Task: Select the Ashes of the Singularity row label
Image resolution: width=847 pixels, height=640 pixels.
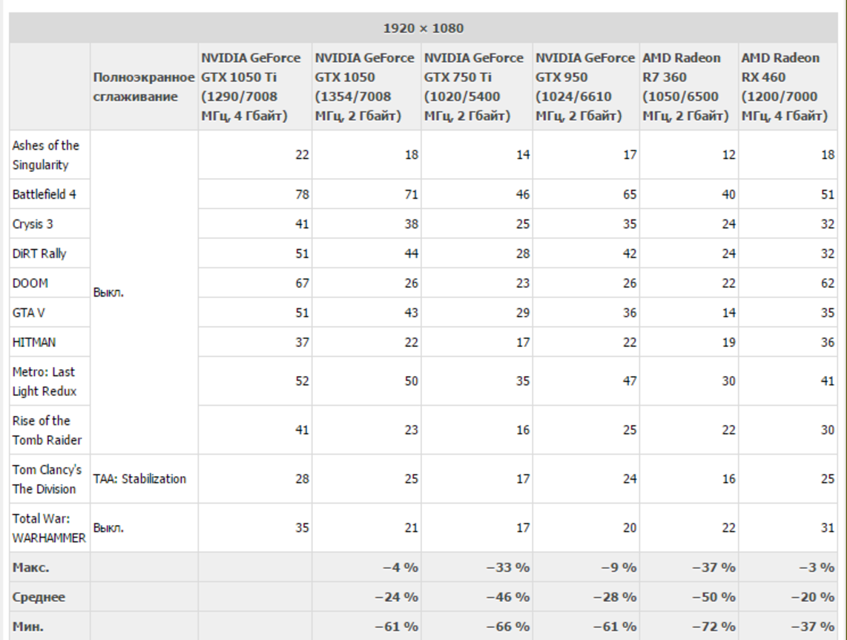Action: click(45, 155)
